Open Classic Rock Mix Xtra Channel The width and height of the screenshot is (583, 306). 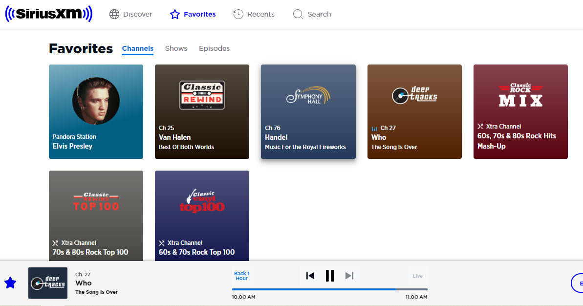520,111
